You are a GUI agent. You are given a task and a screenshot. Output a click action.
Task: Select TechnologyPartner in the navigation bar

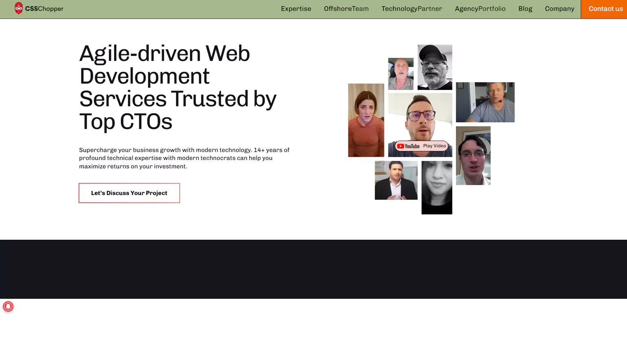tap(411, 9)
